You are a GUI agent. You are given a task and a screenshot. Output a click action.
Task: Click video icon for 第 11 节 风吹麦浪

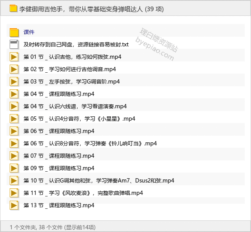[x=14, y=193]
